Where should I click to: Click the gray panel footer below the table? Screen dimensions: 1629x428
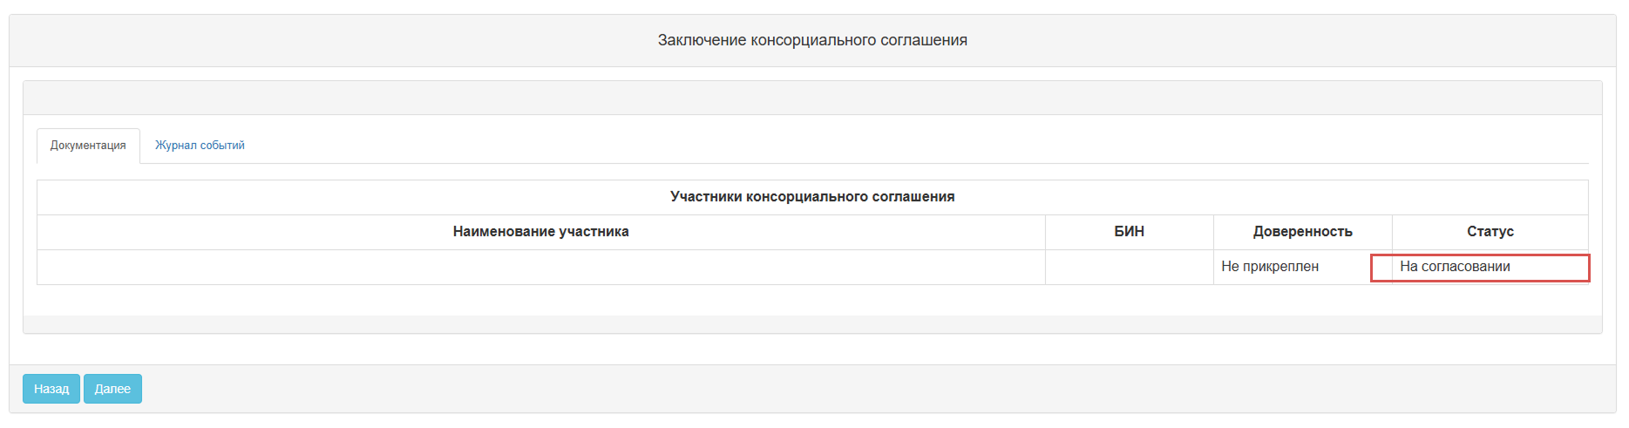[812, 324]
